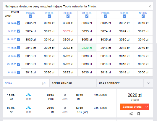Click outbound AMS stopover marker
This screenshot has width=157, height=121.
tap(65, 95)
